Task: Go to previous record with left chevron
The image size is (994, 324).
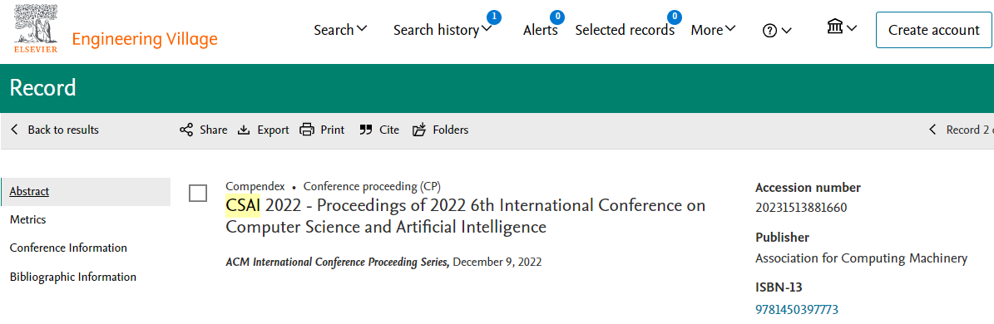Action: (932, 130)
